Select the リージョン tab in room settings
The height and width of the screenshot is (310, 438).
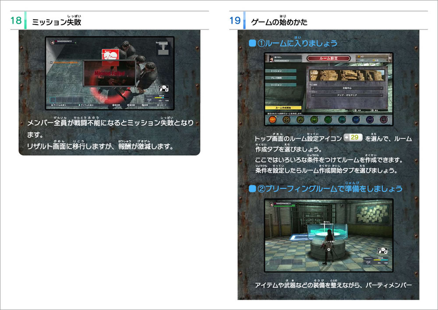coord(281,85)
